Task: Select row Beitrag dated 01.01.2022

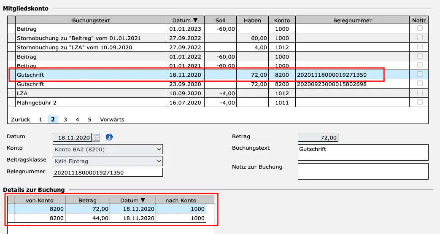Action: pos(218,56)
